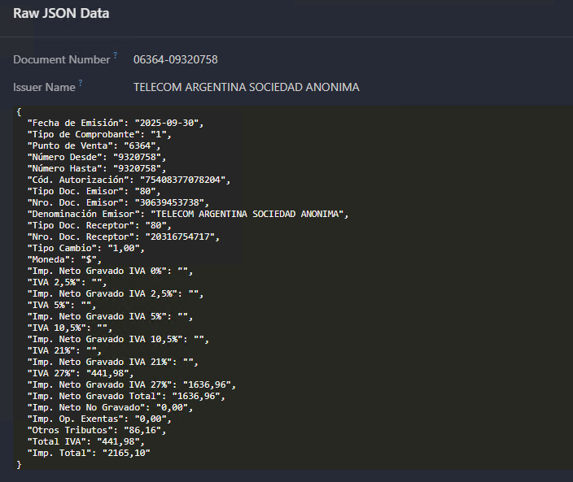
Task: Click the "Imp. Total" 2165,10 line
Action: [90, 453]
